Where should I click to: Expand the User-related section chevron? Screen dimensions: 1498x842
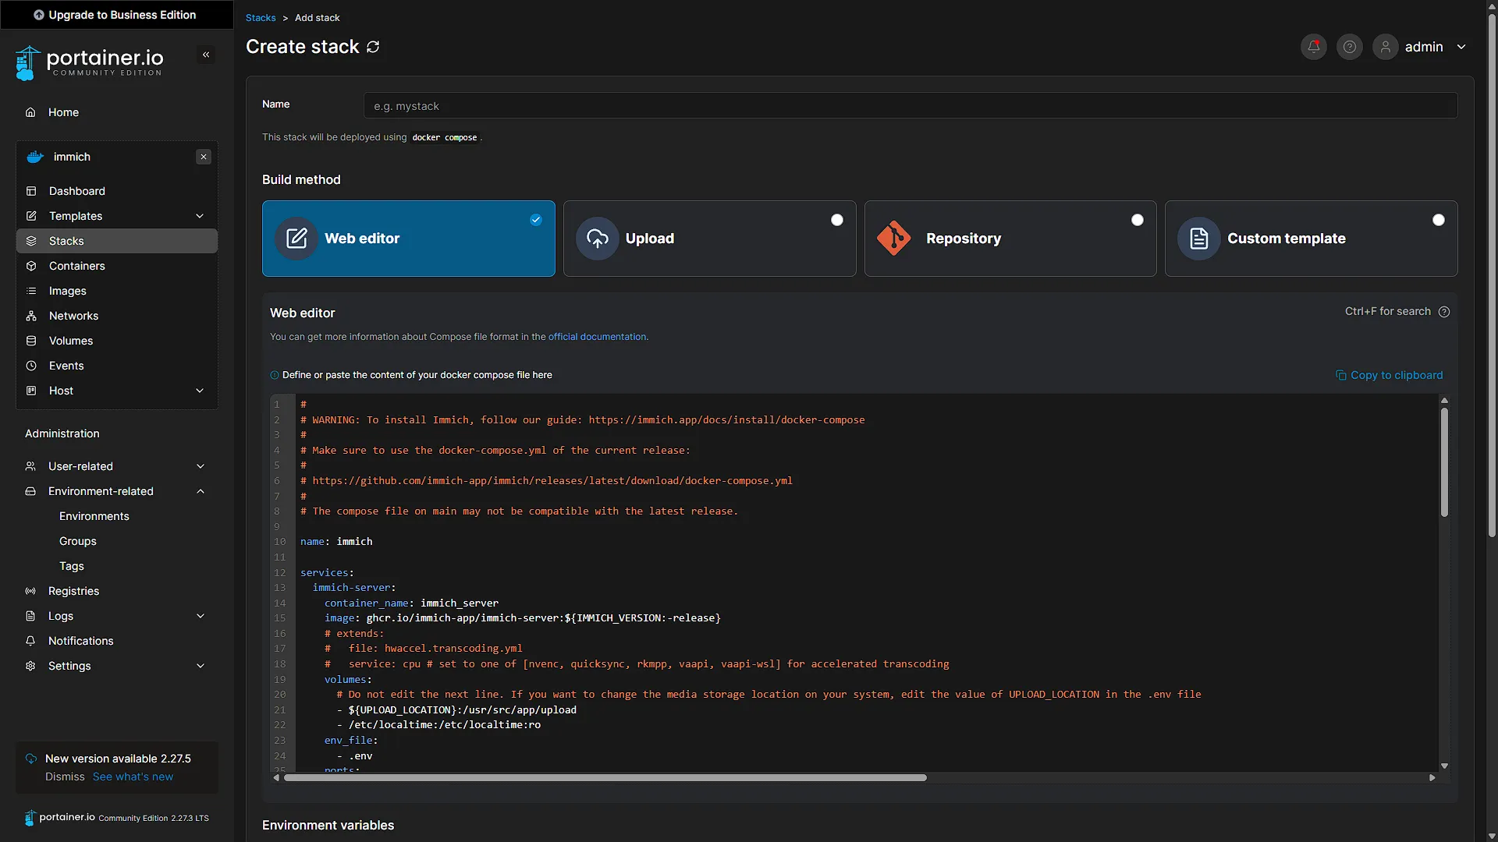(x=201, y=466)
